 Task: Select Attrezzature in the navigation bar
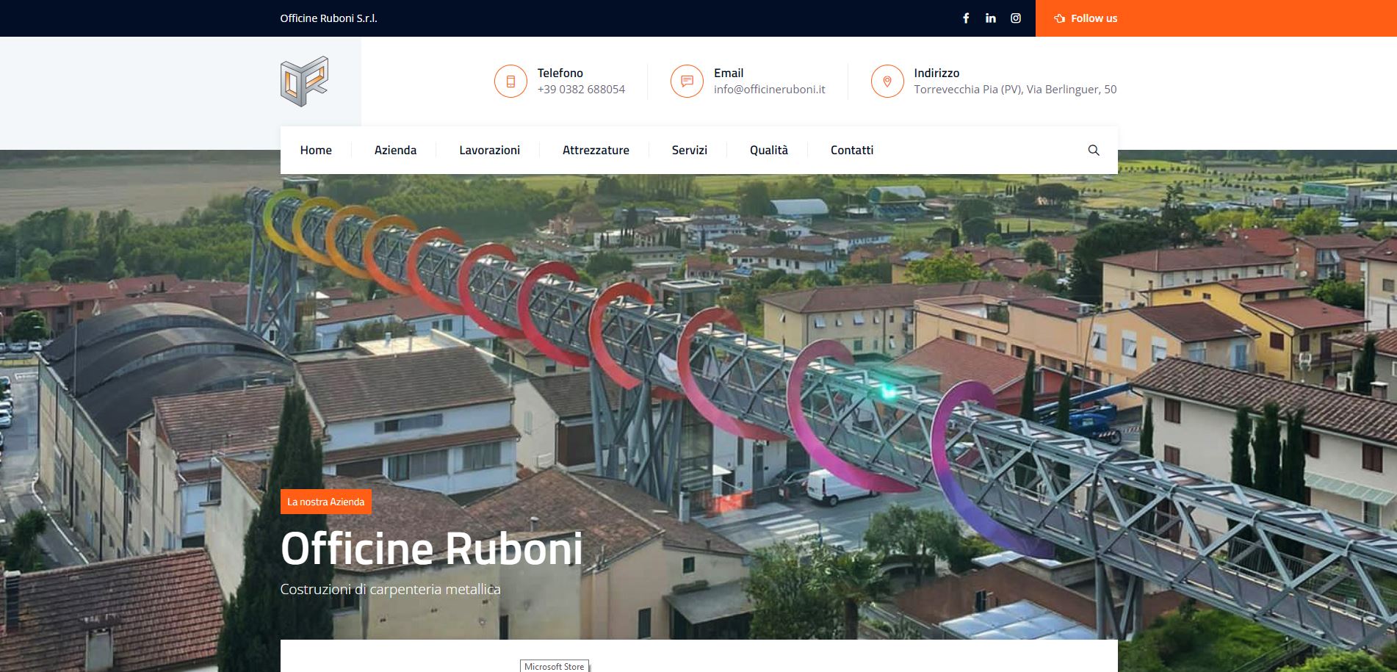pyautogui.click(x=596, y=151)
